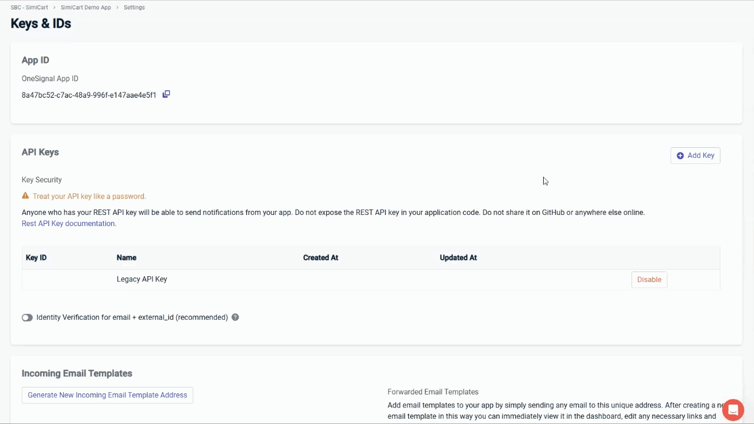Go to SBC - SimiCart breadcrumb

(x=29, y=8)
